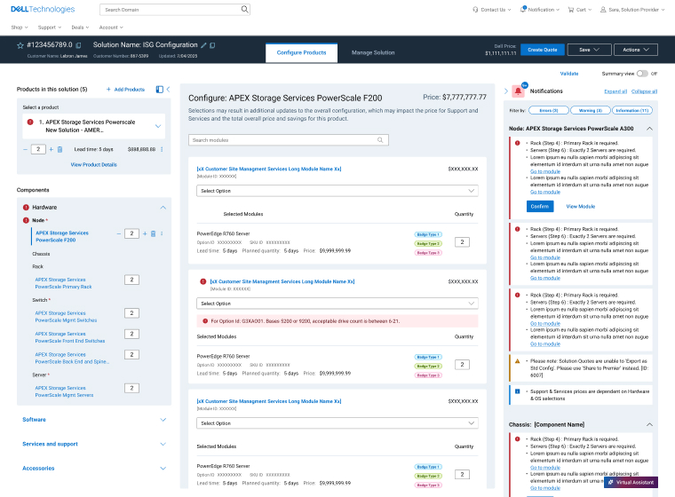Screen dimensions: 675x497
Task: Click Add Products link
Action: pos(125,90)
